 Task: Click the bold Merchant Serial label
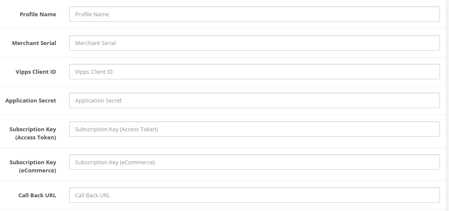pos(34,43)
